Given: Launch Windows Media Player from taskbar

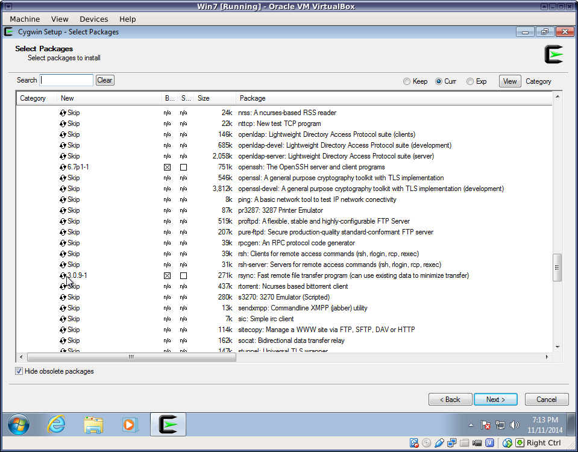Looking at the screenshot, I should [x=130, y=424].
